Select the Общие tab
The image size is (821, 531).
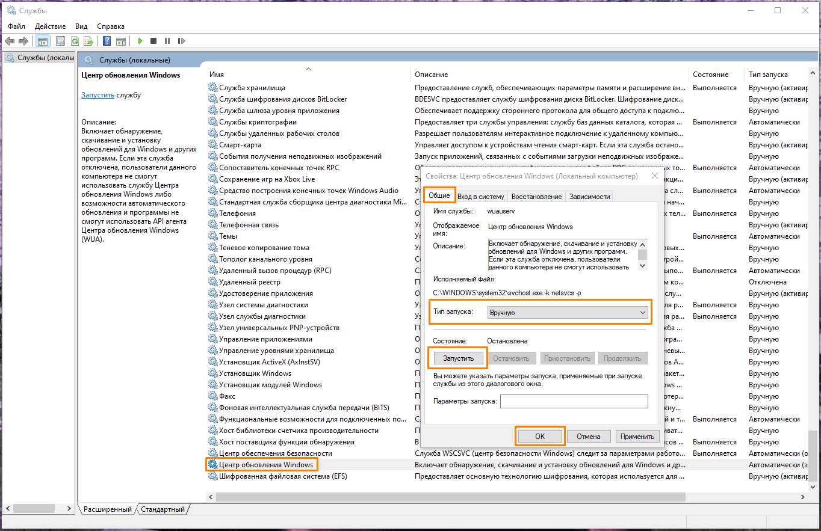[439, 196]
